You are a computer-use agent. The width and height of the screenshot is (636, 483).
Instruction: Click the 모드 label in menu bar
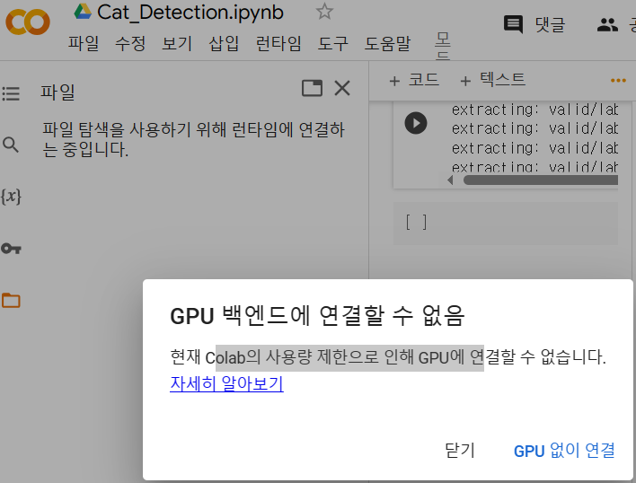(443, 46)
